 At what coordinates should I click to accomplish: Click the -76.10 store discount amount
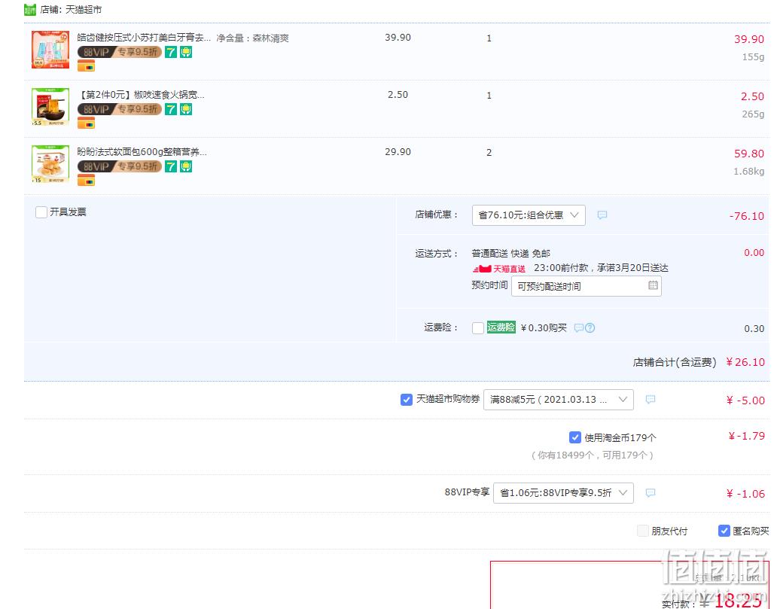[x=747, y=215]
